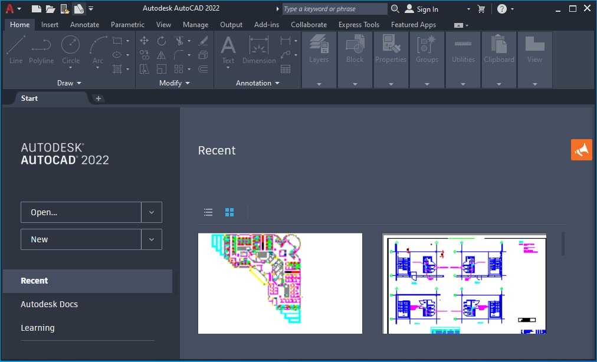
Task: Activate the Erase tool
Action: (x=203, y=40)
